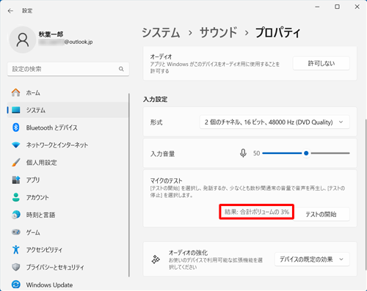Minimize the 設定 window
Screen dimensions: 367x291
click(317, 7)
